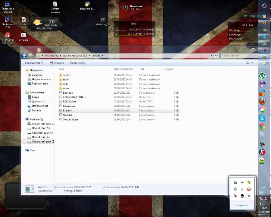
Task: Open the Denwer3 installer desktop icon
Action: pyautogui.click(x=87, y=6)
